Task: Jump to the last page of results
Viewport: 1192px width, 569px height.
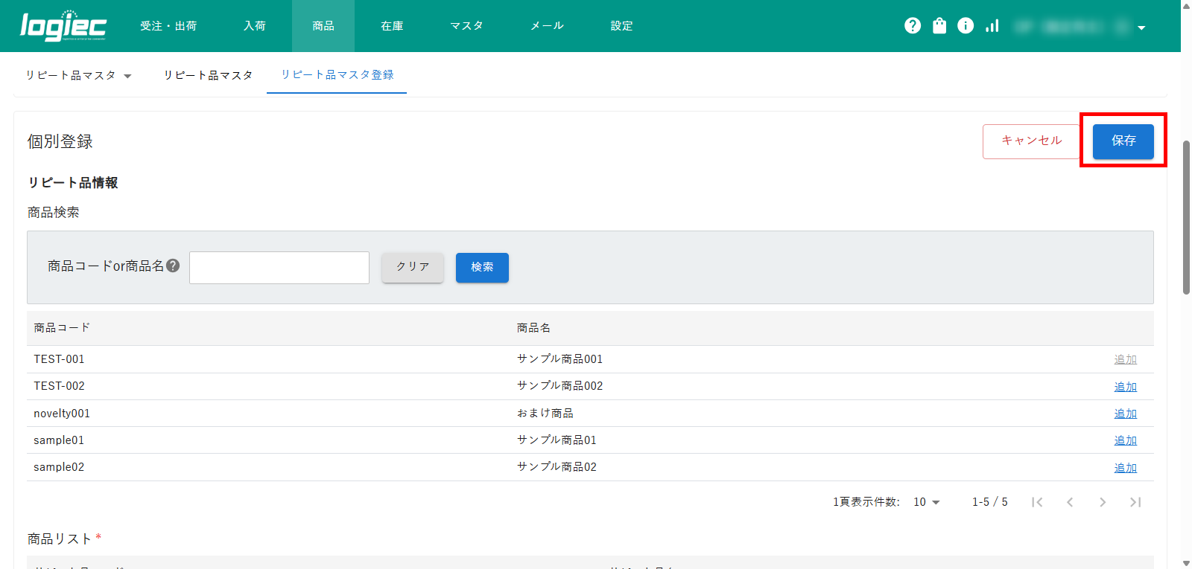Action: (x=1135, y=502)
